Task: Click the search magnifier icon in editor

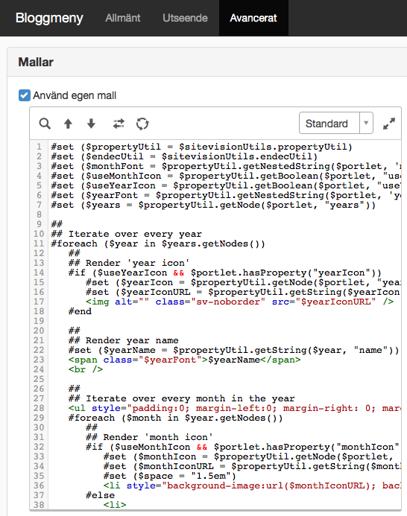Action: [x=45, y=124]
